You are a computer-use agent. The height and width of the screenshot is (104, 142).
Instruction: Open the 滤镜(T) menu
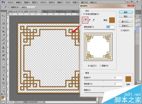(x=60, y=2)
